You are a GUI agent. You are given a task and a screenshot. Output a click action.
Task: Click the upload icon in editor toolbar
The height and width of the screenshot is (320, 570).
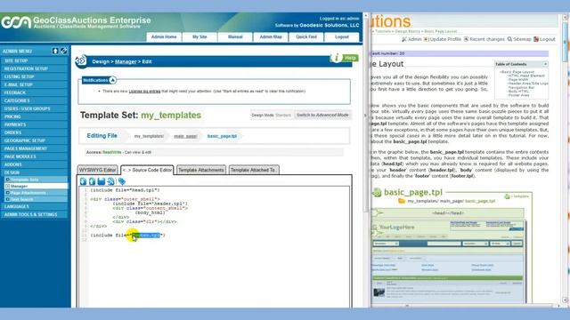click(x=93, y=181)
